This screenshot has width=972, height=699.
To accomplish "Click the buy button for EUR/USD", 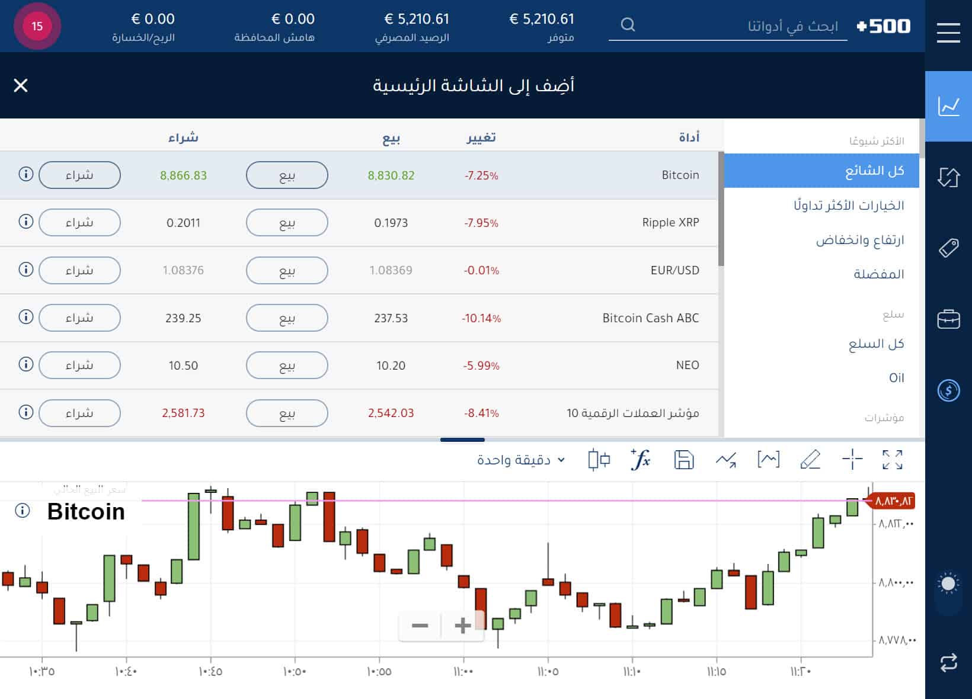I will [79, 270].
